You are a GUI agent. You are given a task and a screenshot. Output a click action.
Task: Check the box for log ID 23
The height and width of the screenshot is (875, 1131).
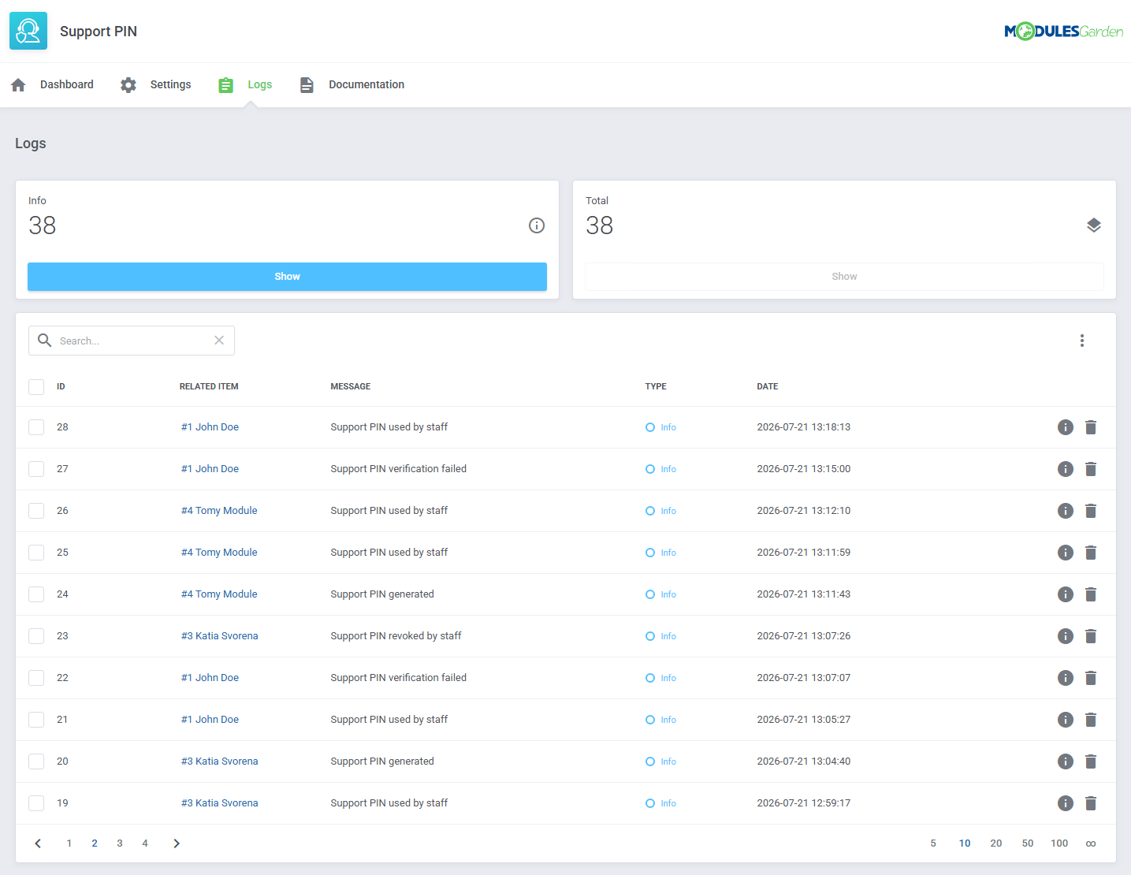click(36, 636)
